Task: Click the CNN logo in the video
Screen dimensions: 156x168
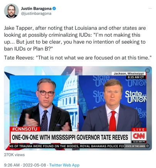Action: coord(139,136)
